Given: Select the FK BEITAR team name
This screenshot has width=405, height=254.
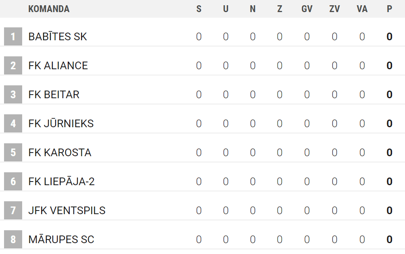Looking at the screenshot, I should pyautogui.click(x=54, y=95).
